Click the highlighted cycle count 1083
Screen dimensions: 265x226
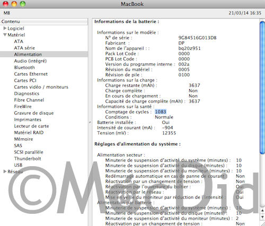coord(161,112)
